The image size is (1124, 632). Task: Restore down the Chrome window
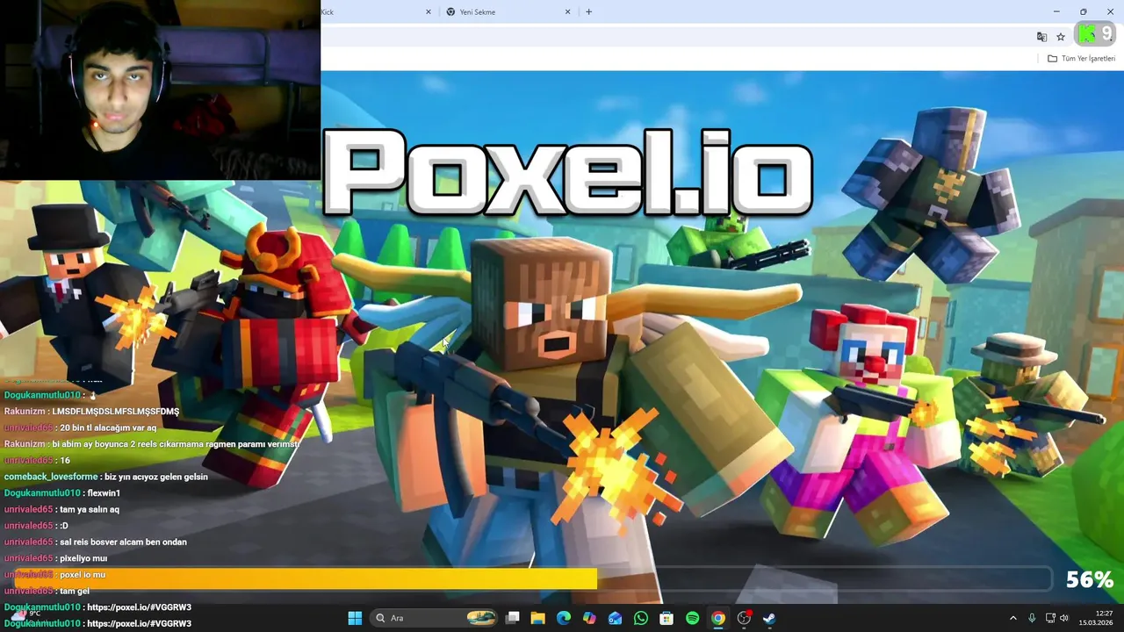coord(1084,11)
